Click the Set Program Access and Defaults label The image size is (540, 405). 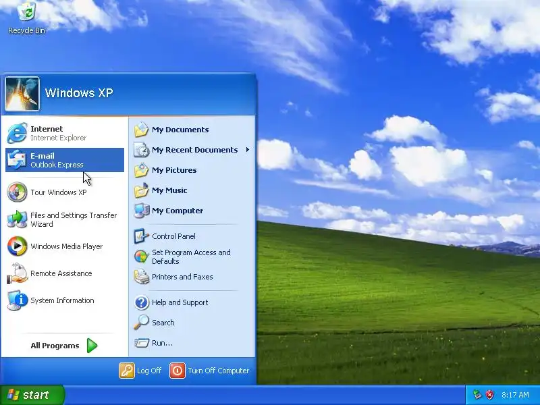point(191,257)
